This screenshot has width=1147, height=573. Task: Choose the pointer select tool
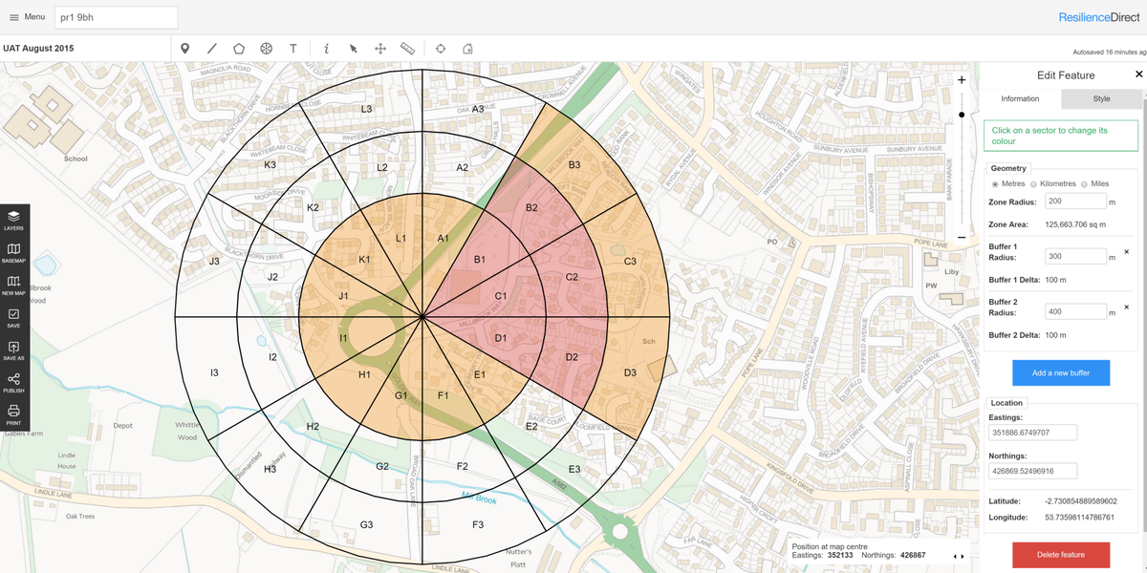pyautogui.click(x=353, y=48)
